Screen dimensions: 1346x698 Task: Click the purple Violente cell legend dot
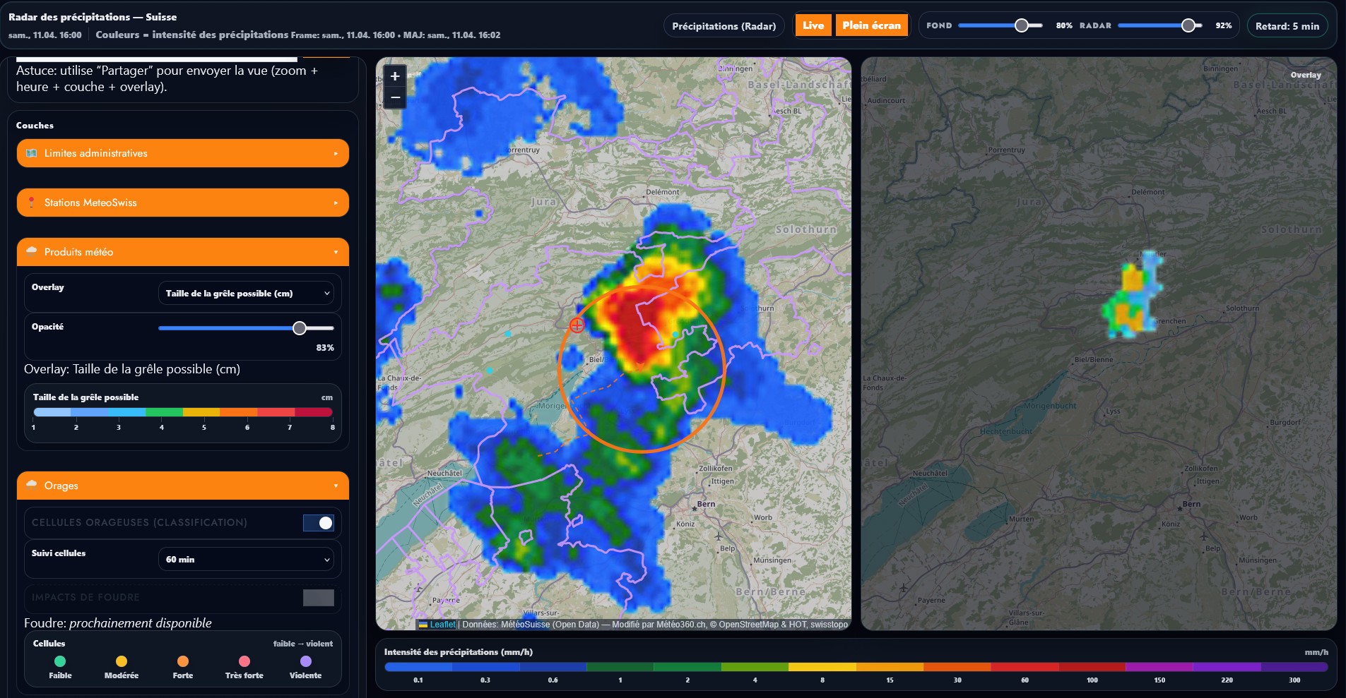[x=305, y=661]
